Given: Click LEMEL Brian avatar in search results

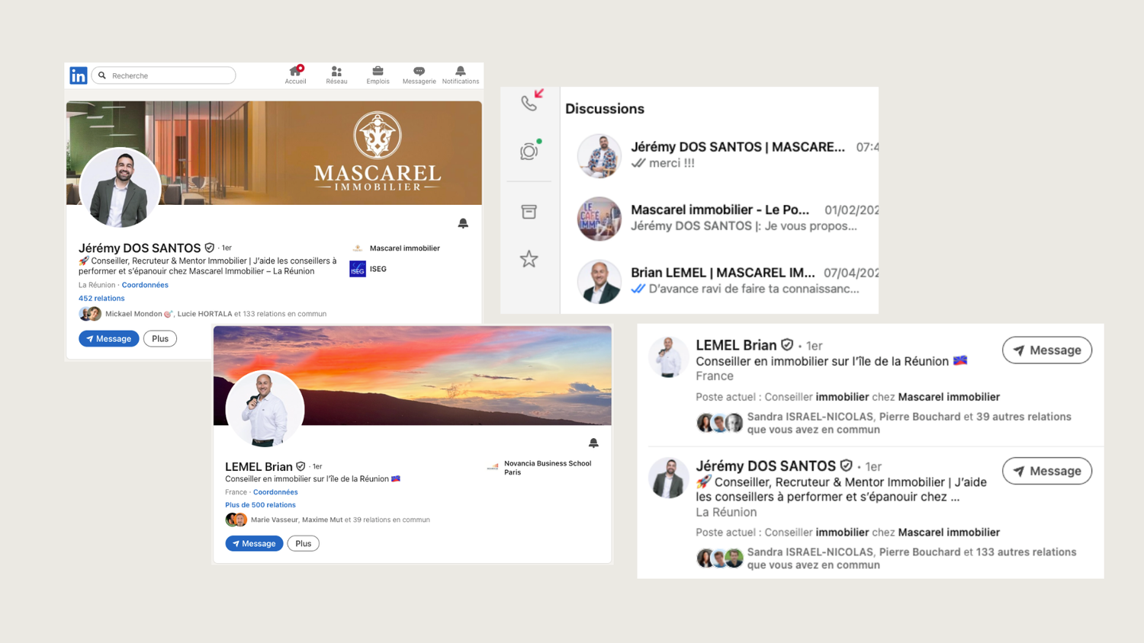Looking at the screenshot, I should coord(669,357).
